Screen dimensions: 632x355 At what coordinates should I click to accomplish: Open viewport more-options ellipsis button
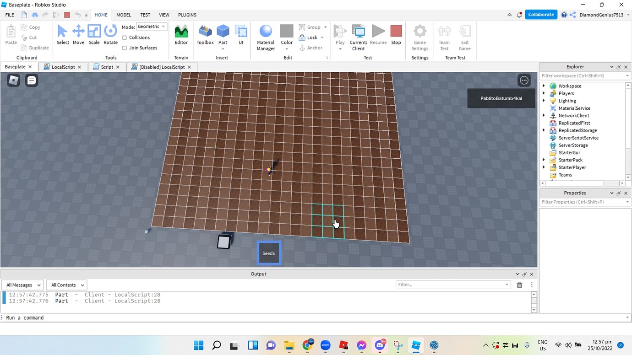pyautogui.click(x=524, y=81)
